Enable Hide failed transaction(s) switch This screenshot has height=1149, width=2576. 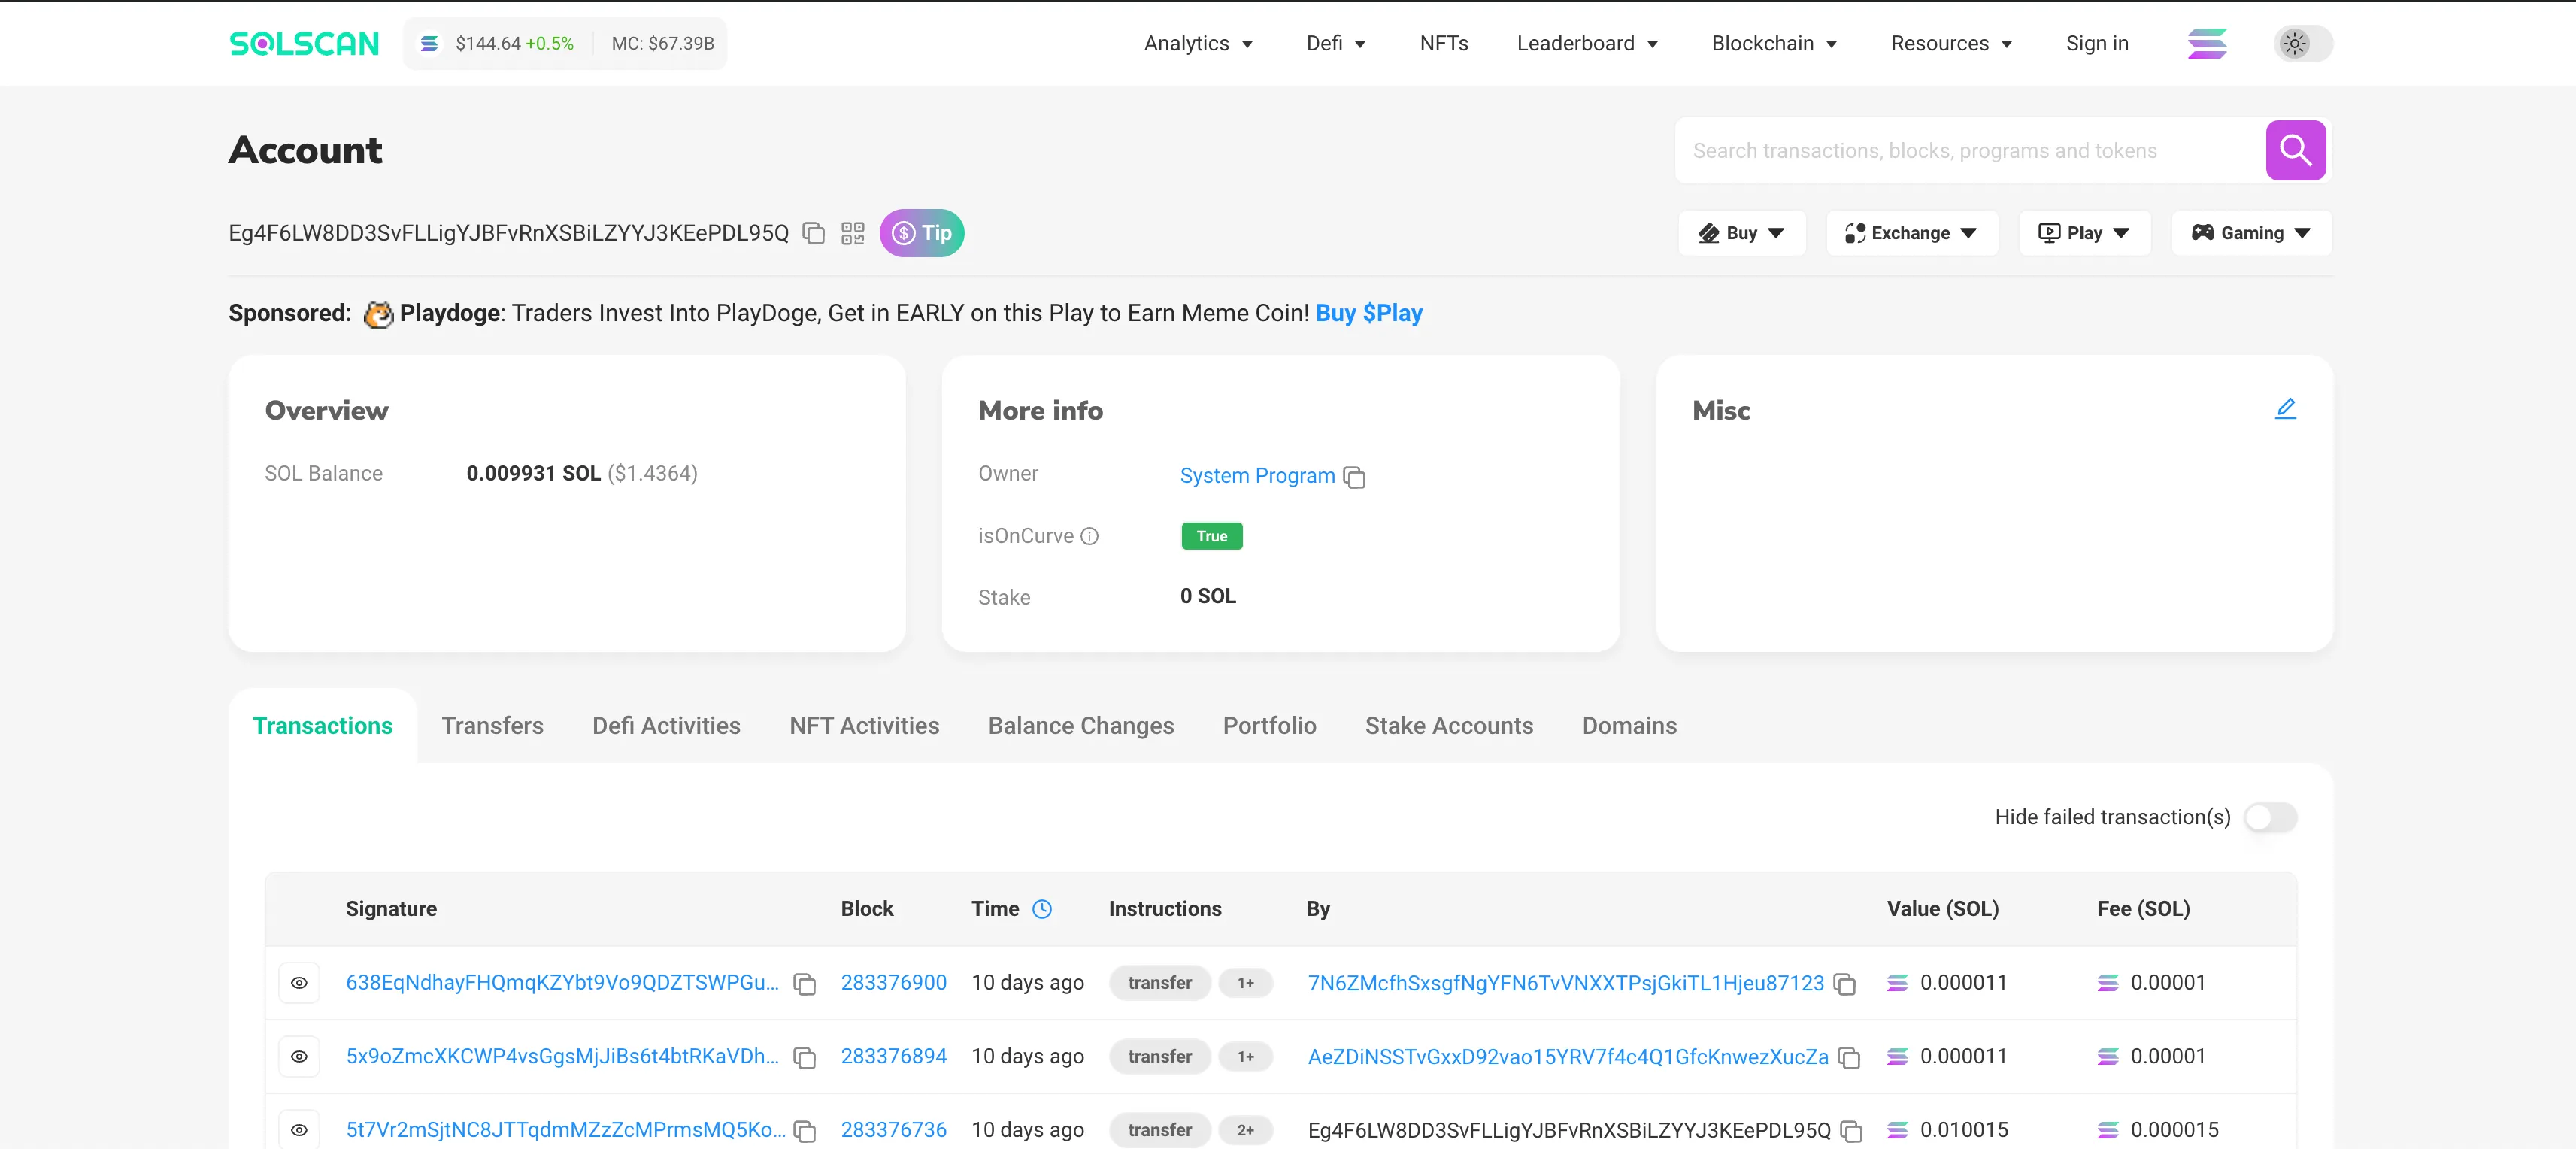pyautogui.click(x=2270, y=817)
